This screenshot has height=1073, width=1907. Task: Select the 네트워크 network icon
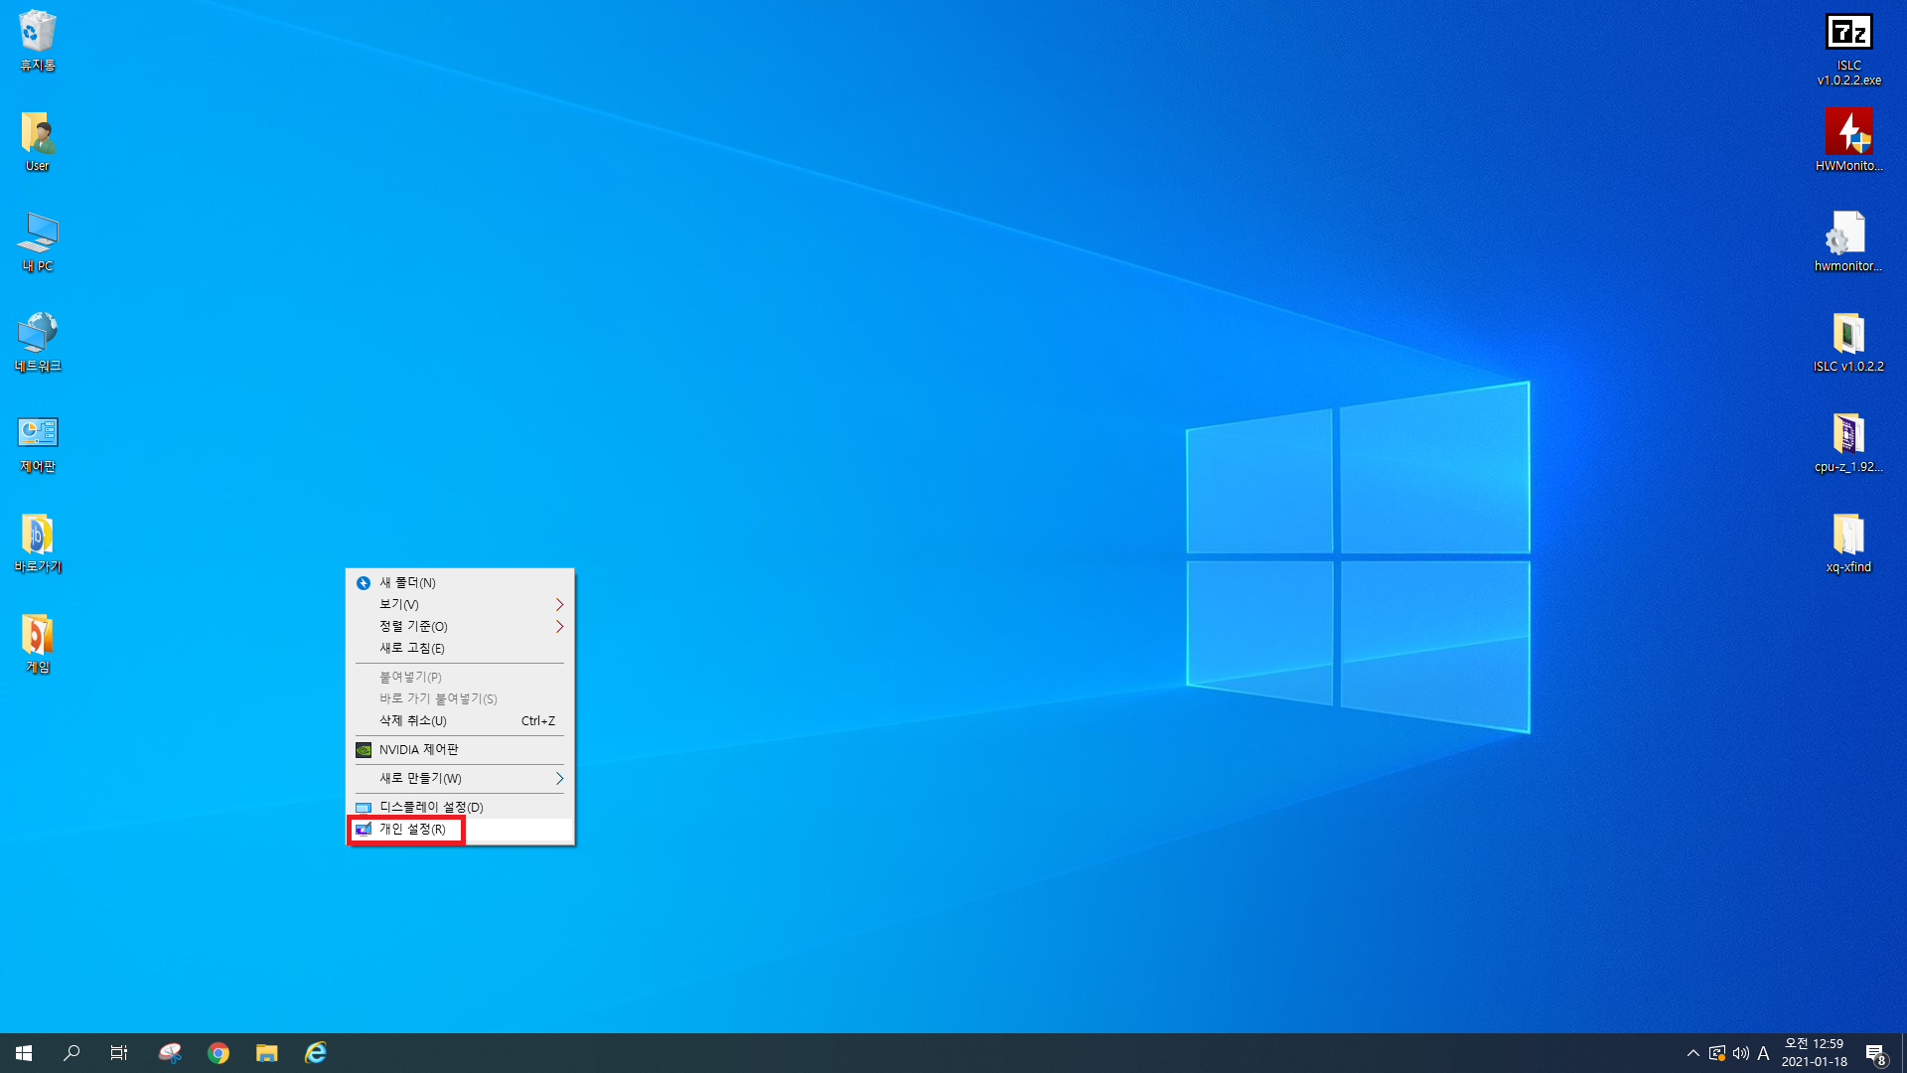coord(38,335)
